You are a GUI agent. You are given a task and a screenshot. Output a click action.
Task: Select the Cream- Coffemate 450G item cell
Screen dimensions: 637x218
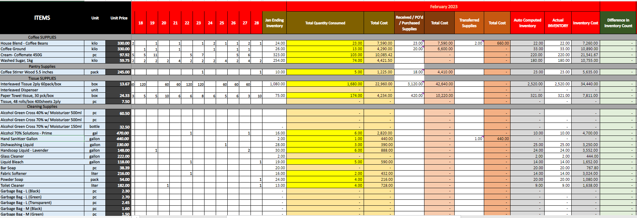pyautogui.click(x=42, y=55)
